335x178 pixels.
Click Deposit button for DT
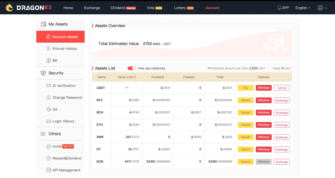pyautogui.click(x=245, y=149)
